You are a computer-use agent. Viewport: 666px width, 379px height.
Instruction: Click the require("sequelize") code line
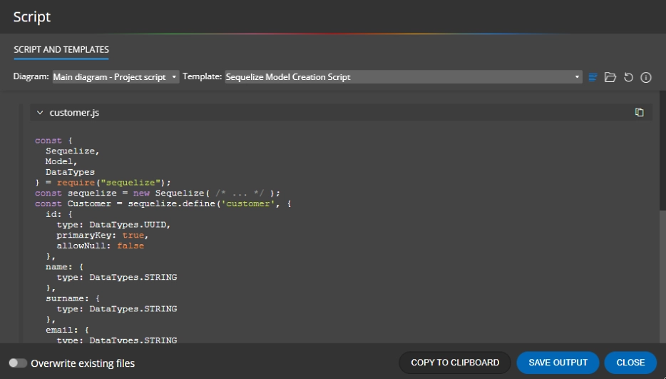pos(103,183)
